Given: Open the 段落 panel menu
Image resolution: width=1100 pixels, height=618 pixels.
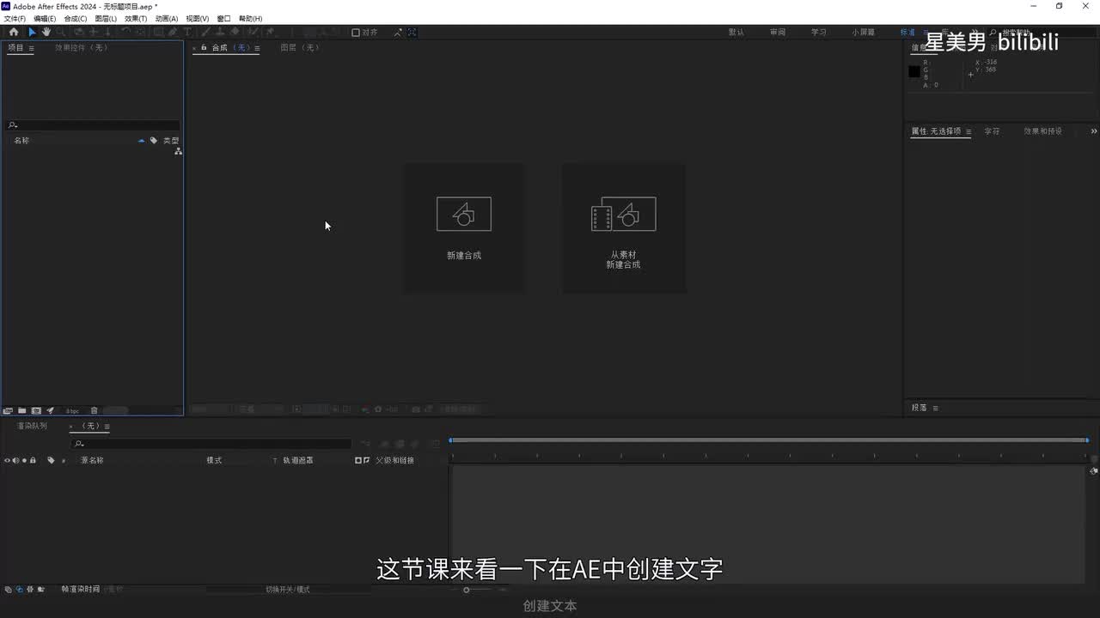Looking at the screenshot, I should click(936, 408).
